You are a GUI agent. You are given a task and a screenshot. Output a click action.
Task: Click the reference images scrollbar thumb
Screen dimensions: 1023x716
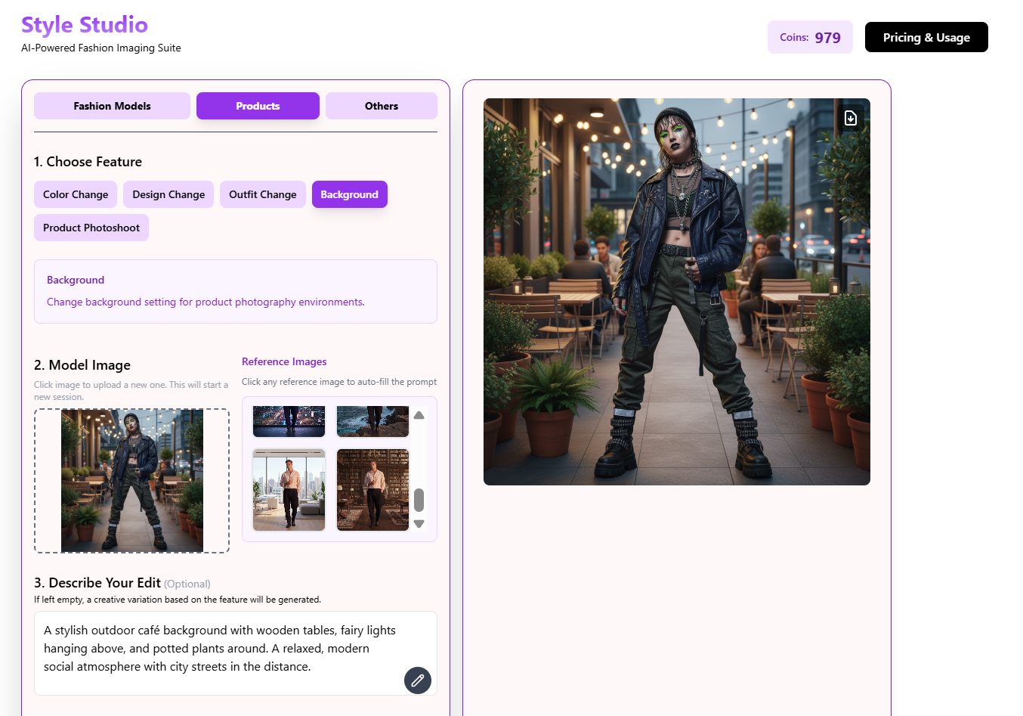[419, 500]
